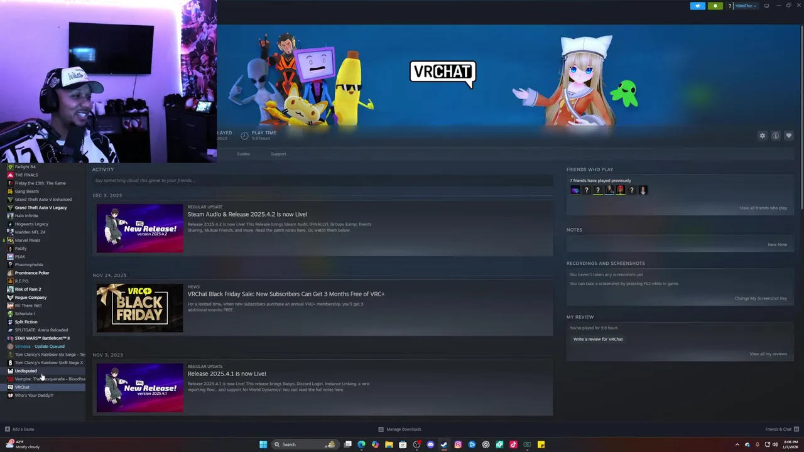Click Write a review for VRChat
The image size is (804, 452).
click(x=598, y=339)
